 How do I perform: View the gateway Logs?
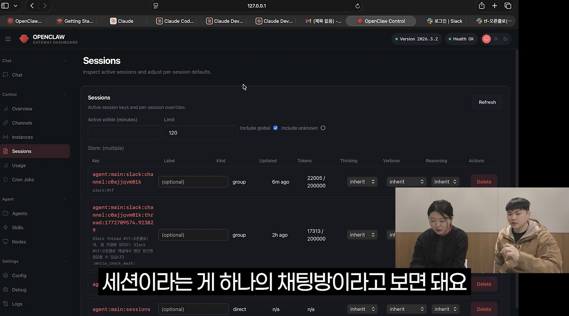point(18,304)
